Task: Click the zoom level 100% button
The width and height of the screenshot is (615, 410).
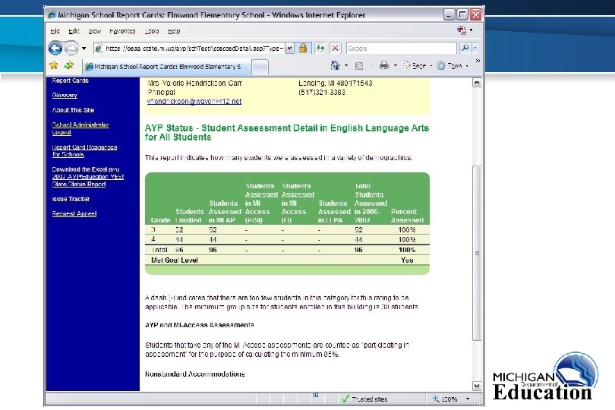Action: (446, 399)
